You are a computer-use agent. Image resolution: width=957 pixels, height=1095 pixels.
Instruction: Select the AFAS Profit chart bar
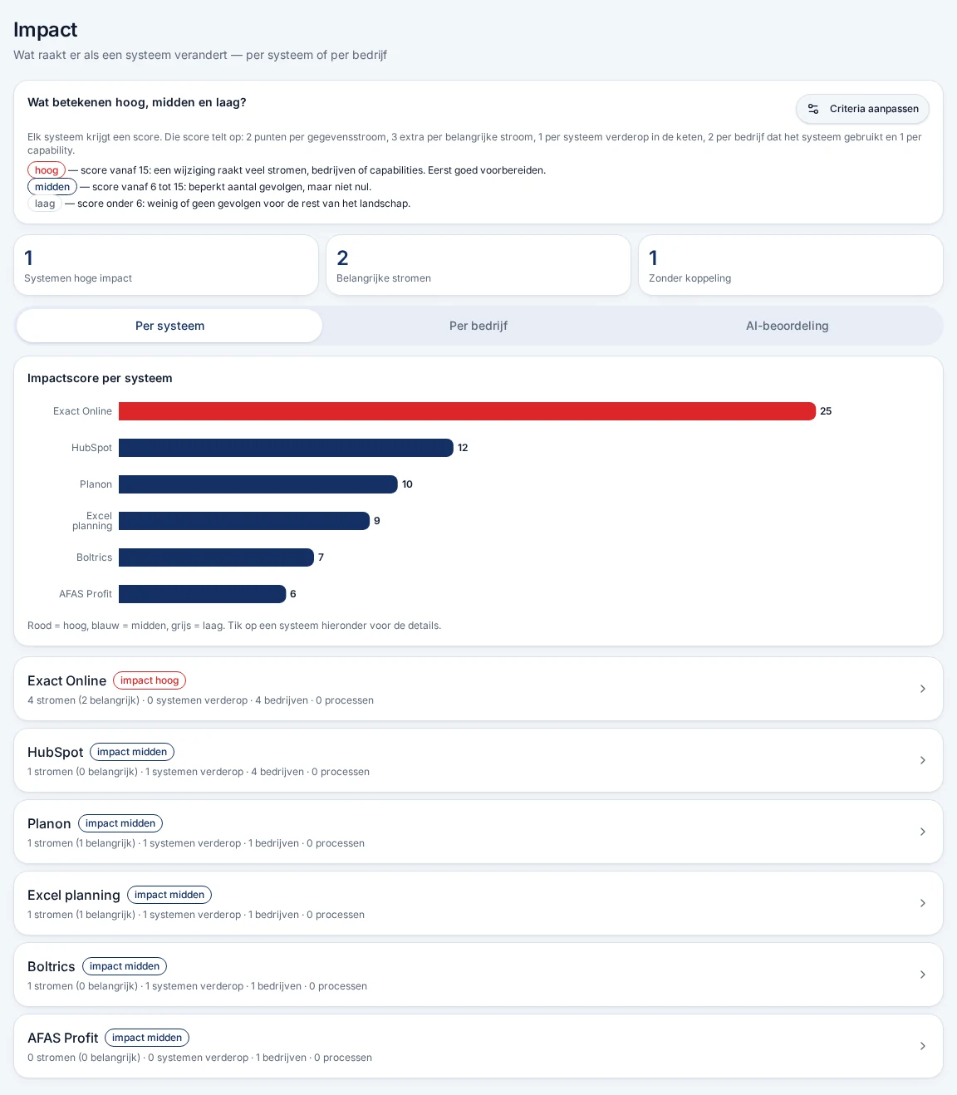point(202,594)
